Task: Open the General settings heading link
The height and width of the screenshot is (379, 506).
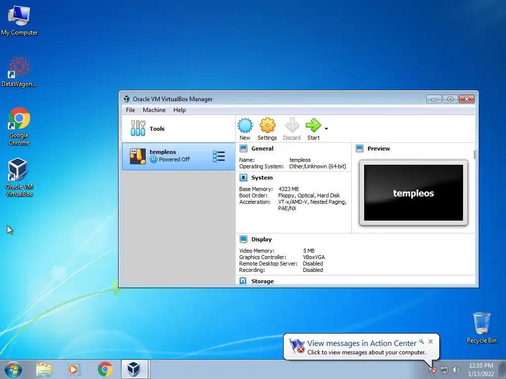Action: pyautogui.click(x=262, y=149)
